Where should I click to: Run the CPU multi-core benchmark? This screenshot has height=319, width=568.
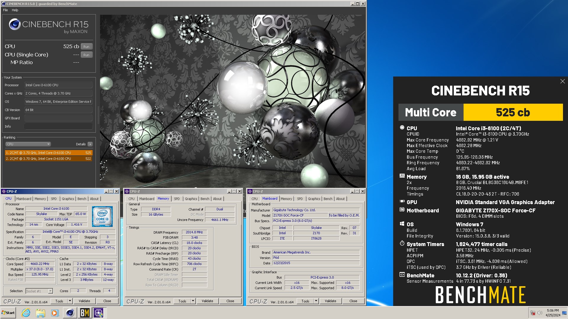click(86, 47)
